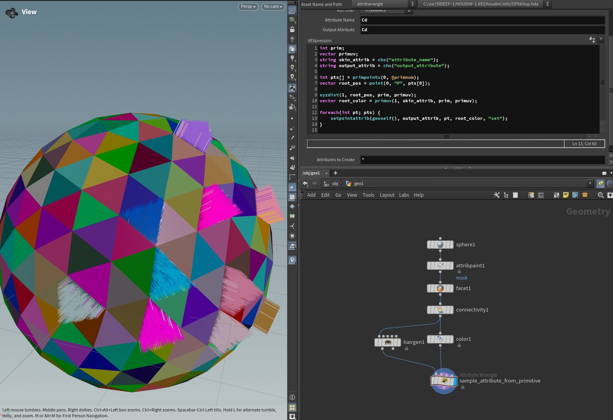Select the connectivity1 node icon
Screen dimensions: 613x420
440,310
